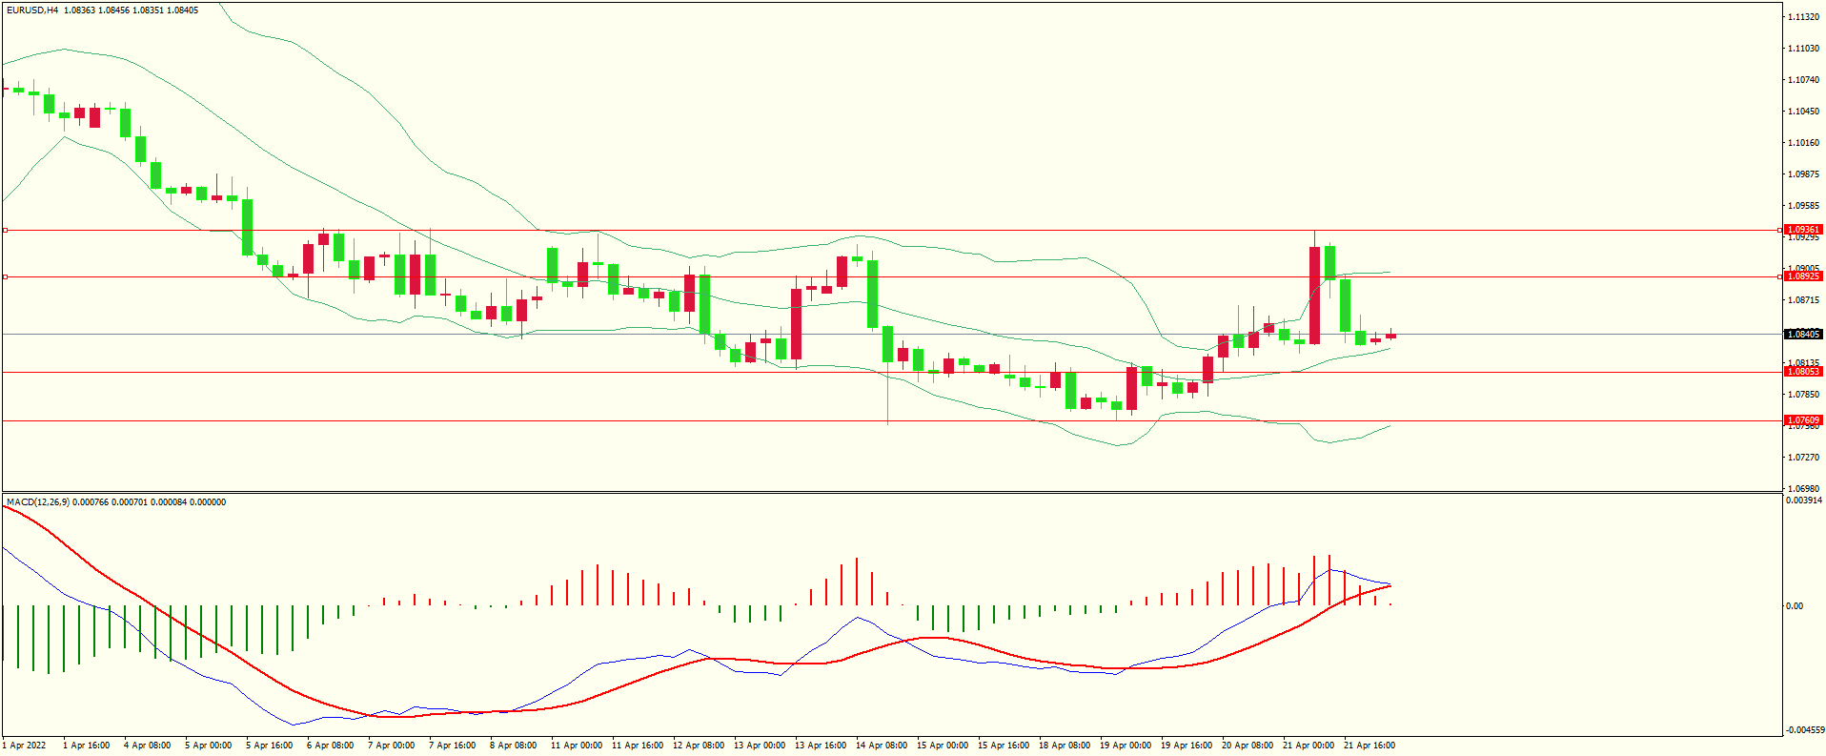This screenshot has height=756, width=1826.
Task: Click the 19 Apr 16:00 time label
Action: tap(1187, 746)
